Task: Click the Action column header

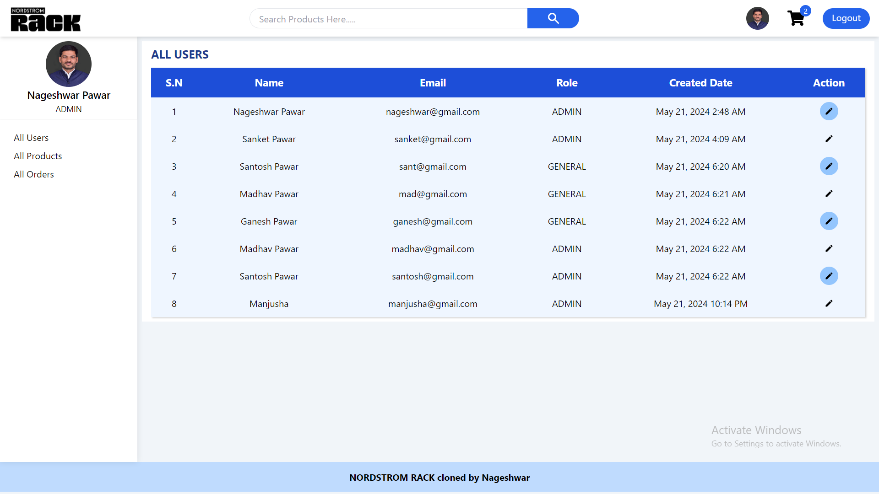Action: pyautogui.click(x=829, y=83)
